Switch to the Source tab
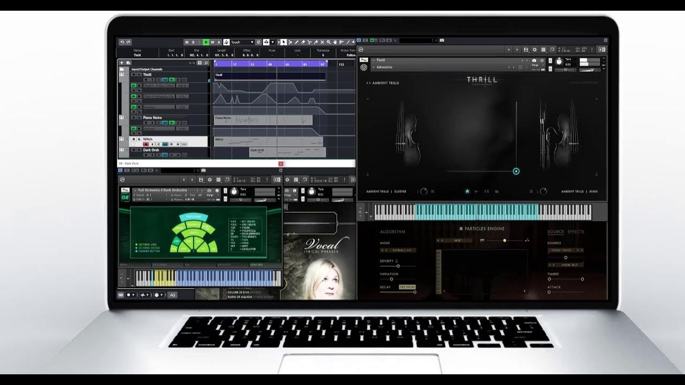The image size is (685, 385). click(x=555, y=232)
